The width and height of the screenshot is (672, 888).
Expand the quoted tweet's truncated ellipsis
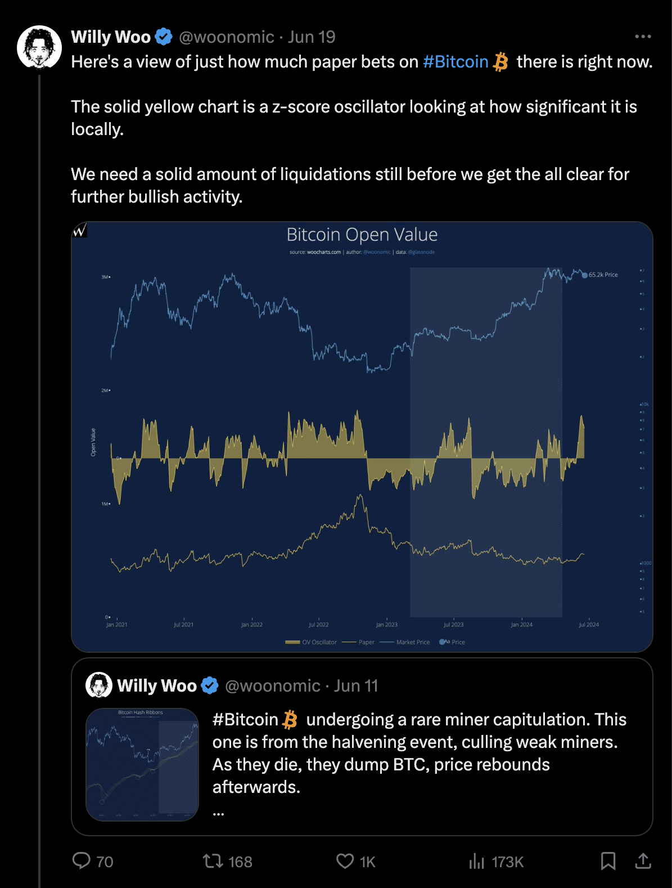coord(219,812)
